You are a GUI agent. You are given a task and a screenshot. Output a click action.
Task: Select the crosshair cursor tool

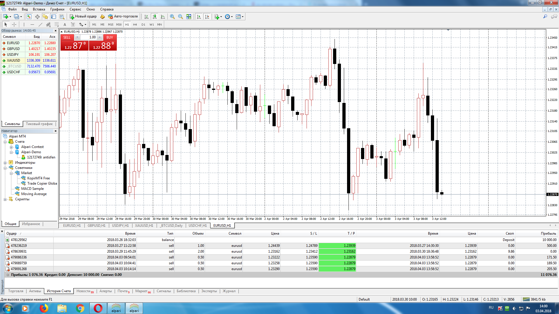pyautogui.click(x=14, y=25)
